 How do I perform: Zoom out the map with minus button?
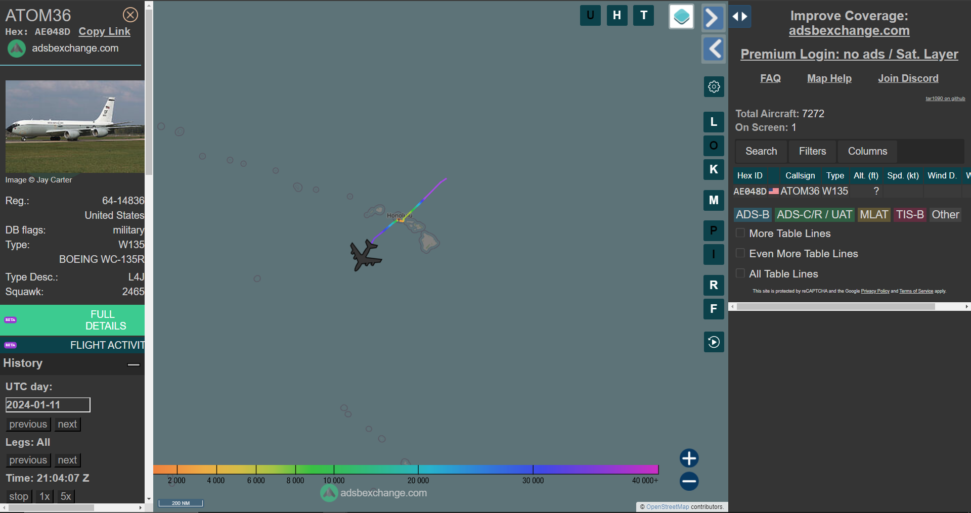(689, 481)
